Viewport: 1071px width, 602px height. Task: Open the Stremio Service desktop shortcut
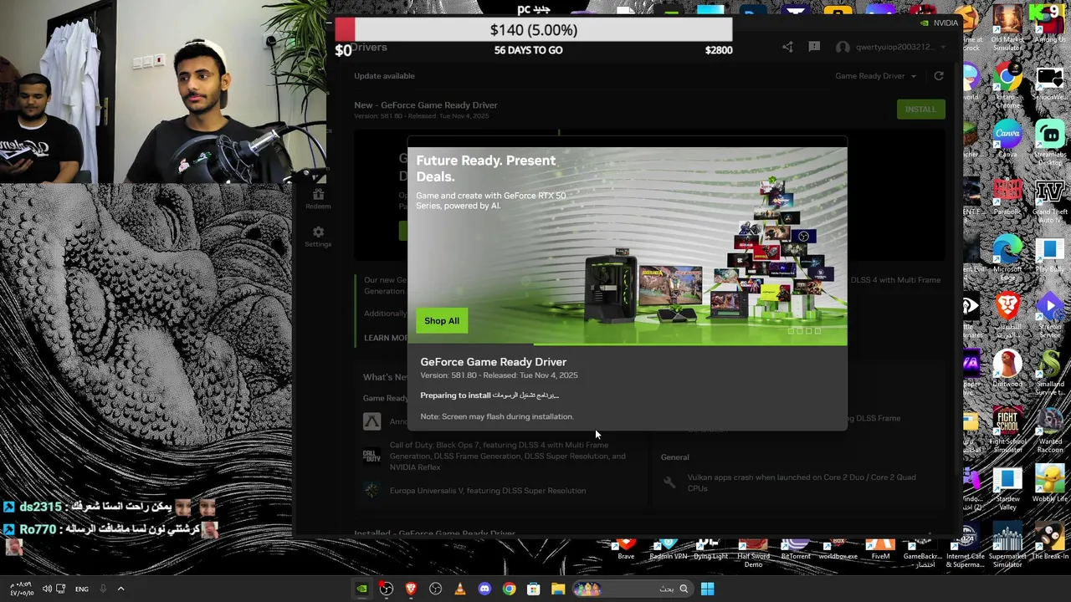[x=1049, y=315]
